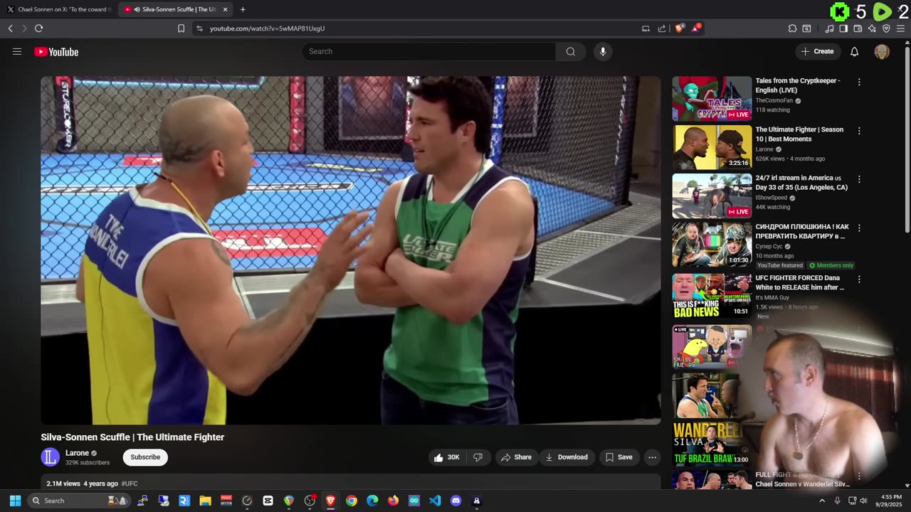The image size is (911, 512).
Task: Open options menu for Tales from the Cryptkeeper
Action: pos(859,82)
